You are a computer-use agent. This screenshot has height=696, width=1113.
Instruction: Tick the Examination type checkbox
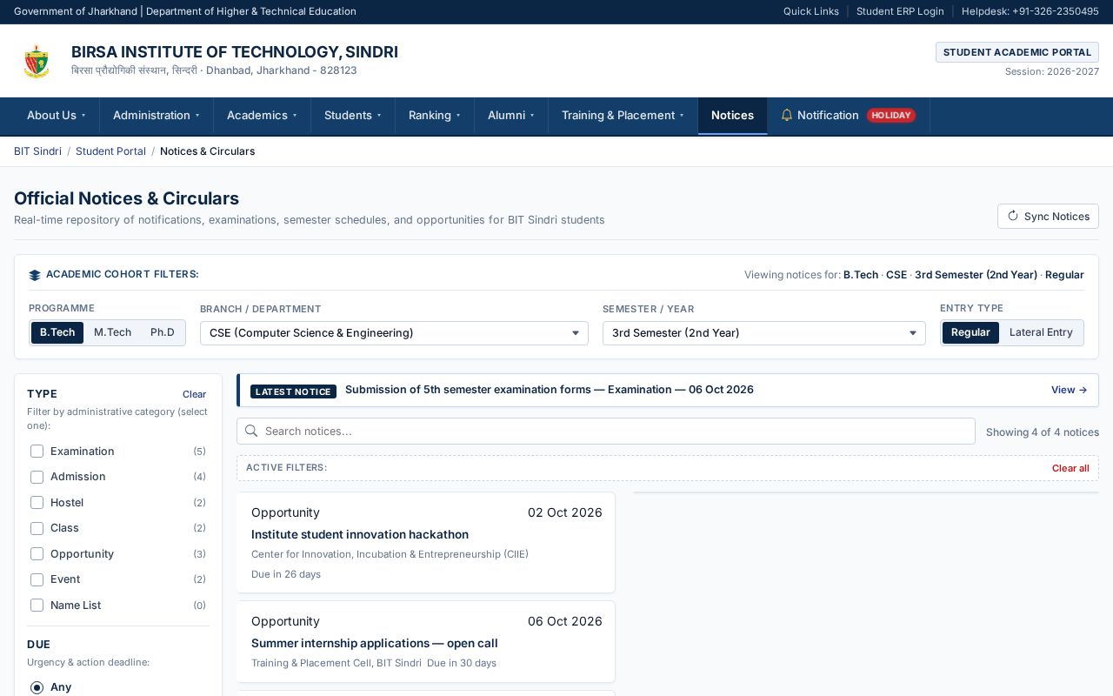(x=37, y=451)
